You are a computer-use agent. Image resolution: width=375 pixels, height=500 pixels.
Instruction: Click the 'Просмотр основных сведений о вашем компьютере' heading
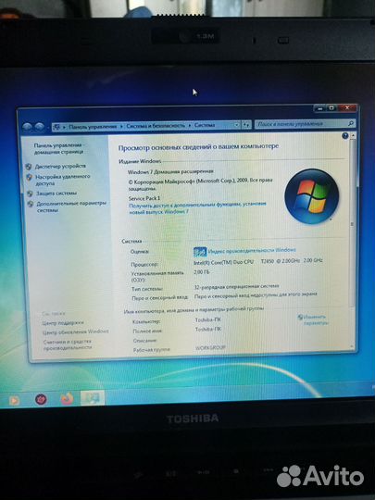click(198, 147)
